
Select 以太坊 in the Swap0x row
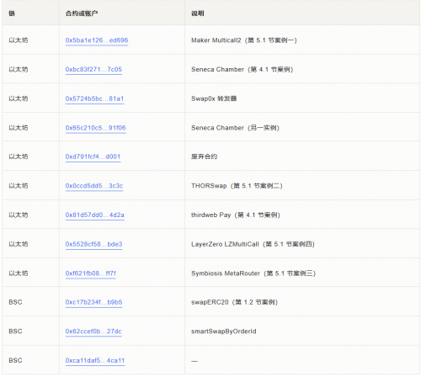19,98
